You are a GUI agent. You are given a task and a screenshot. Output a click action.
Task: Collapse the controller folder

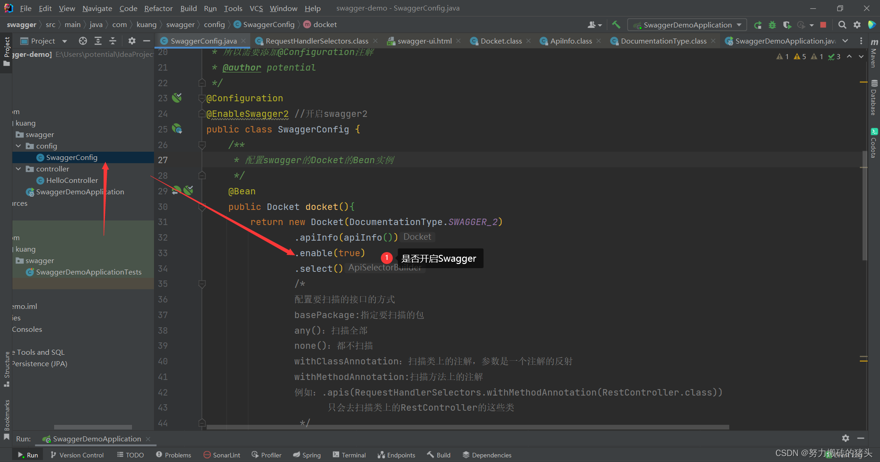(x=18, y=169)
